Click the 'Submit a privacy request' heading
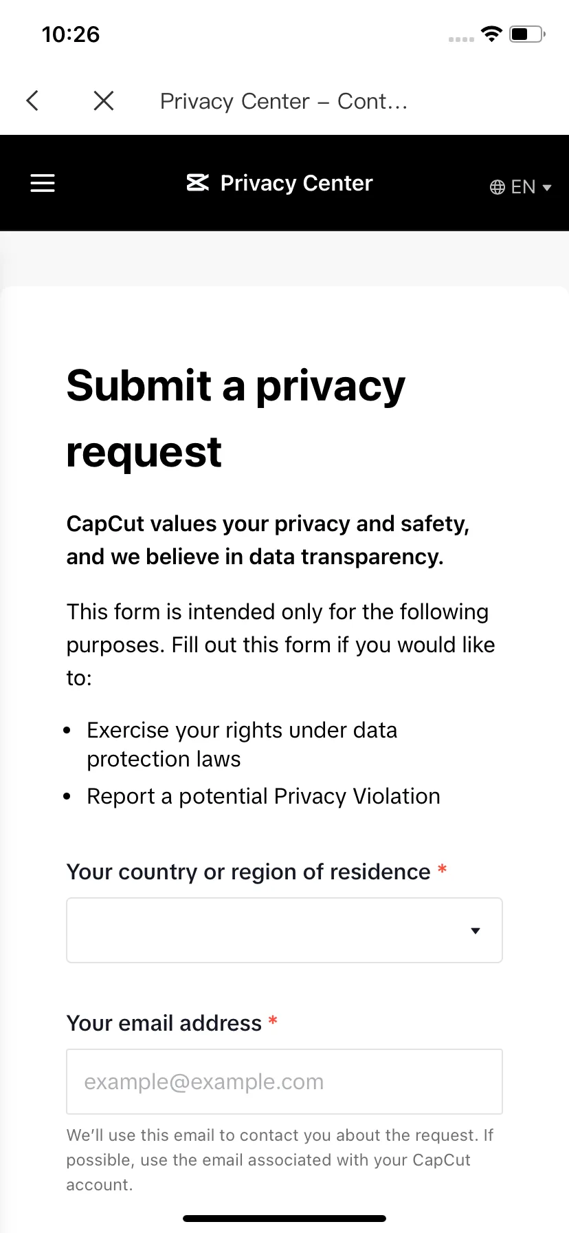This screenshot has height=1233, width=569. click(x=236, y=418)
